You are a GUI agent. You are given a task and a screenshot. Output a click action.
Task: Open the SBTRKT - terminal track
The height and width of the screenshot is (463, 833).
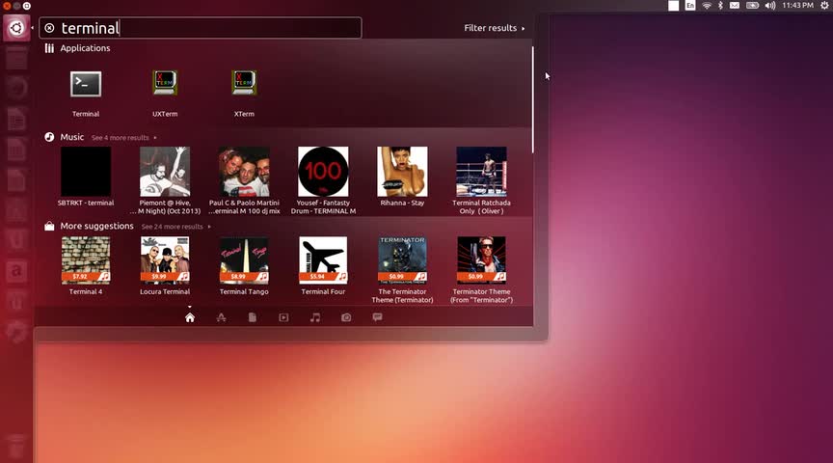click(x=86, y=172)
